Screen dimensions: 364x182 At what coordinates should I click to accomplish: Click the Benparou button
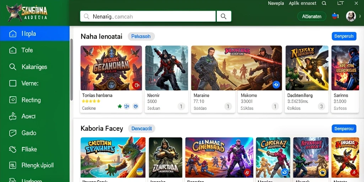coord(344,128)
